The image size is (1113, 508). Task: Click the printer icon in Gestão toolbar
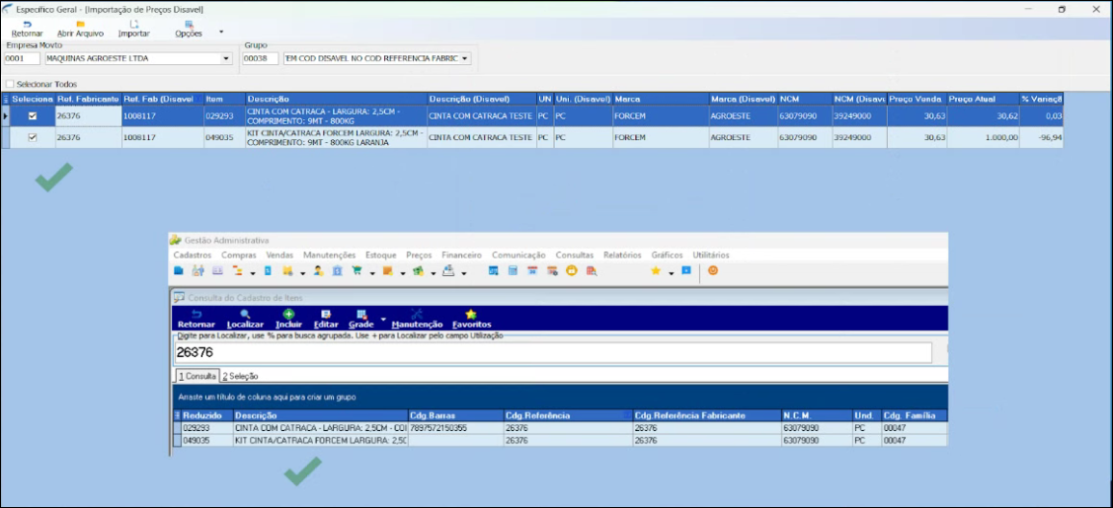click(x=448, y=270)
